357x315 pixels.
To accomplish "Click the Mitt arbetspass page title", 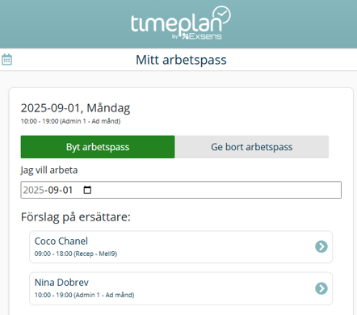I will (x=181, y=60).
